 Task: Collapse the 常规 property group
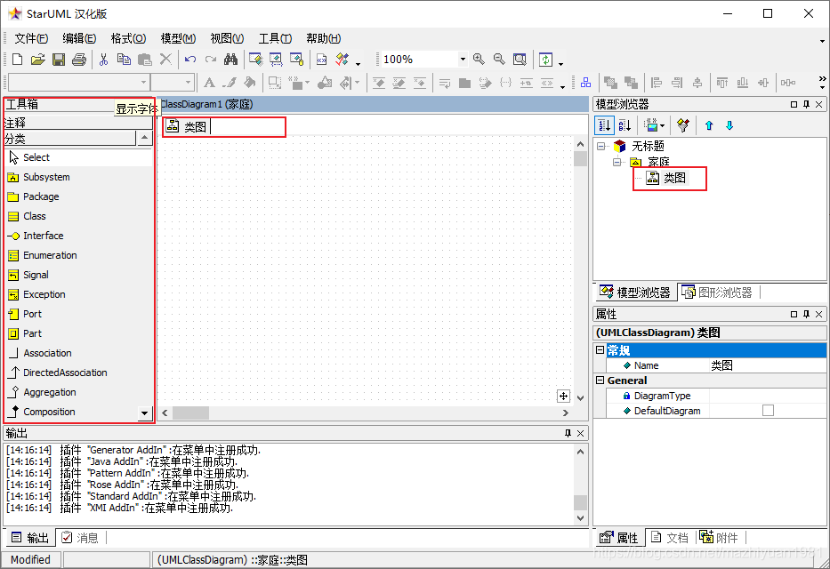click(x=600, y=350)
